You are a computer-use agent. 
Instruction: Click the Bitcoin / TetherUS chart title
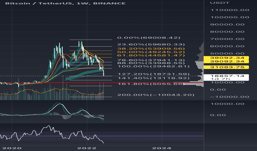pos(65,3)
